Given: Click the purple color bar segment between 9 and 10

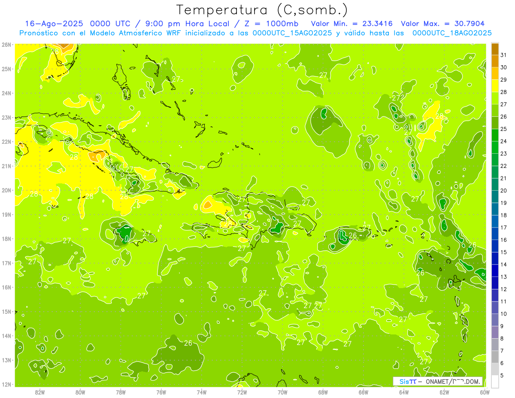Looking at the screenshot, I should coord(495,320).
